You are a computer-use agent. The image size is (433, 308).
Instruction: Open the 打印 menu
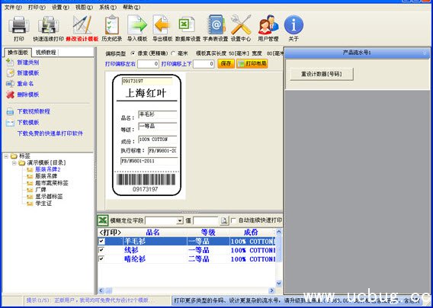click(x=37, y=8)
